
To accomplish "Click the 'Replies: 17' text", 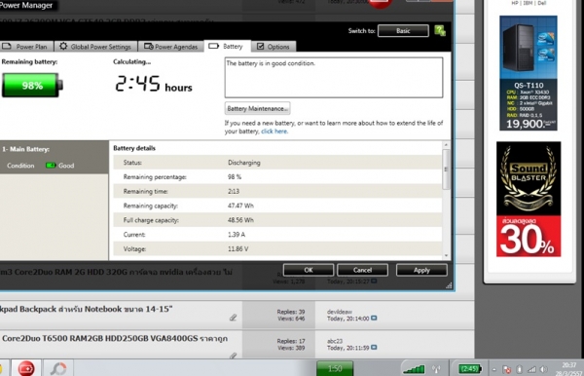I will [x=290, y=341].
